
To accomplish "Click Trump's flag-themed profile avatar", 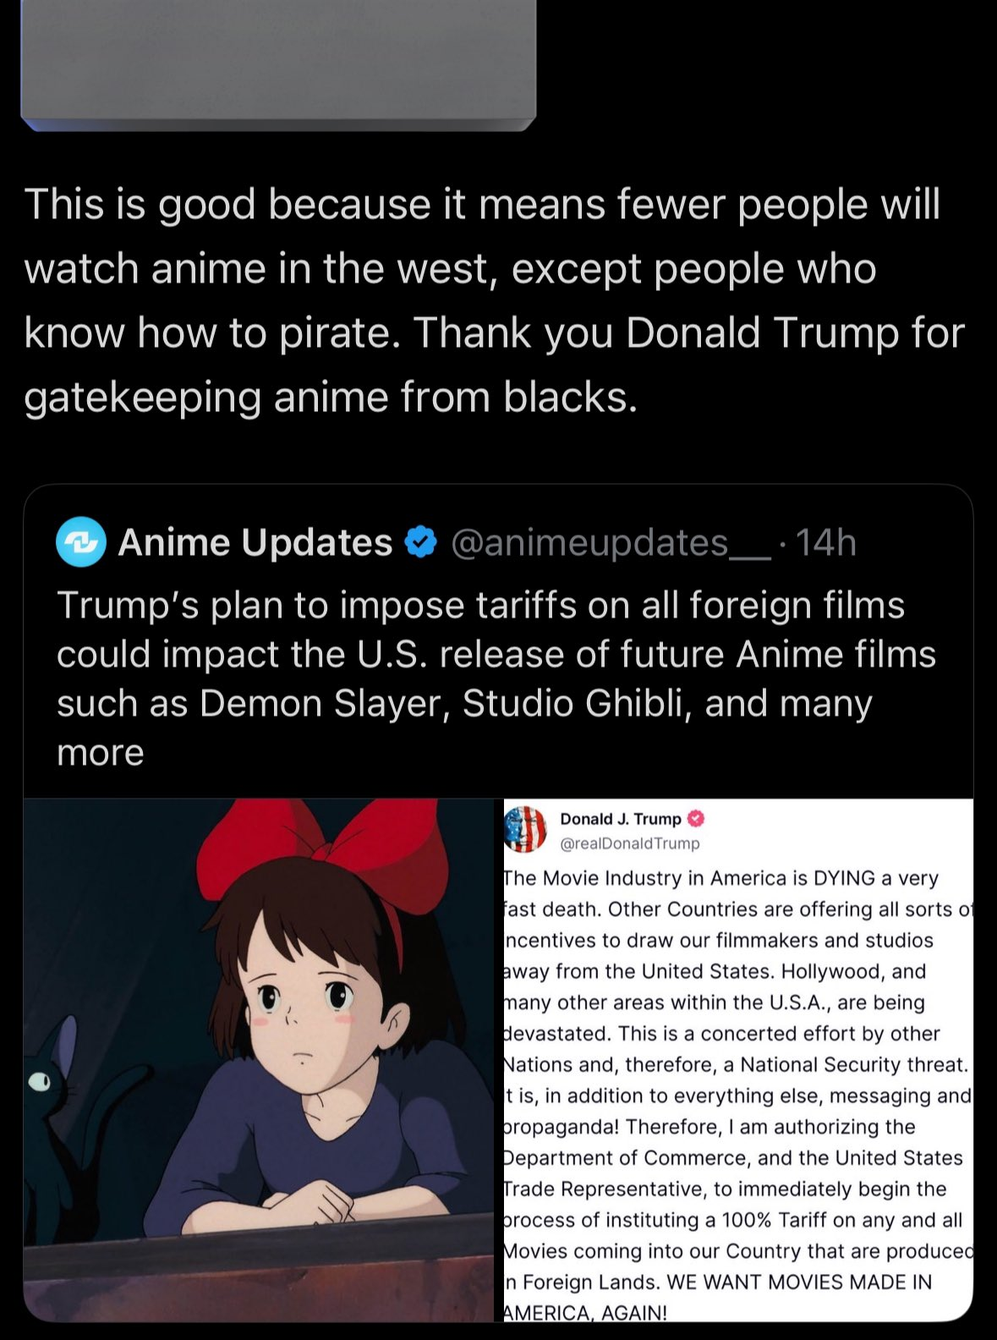I will 525,829.
